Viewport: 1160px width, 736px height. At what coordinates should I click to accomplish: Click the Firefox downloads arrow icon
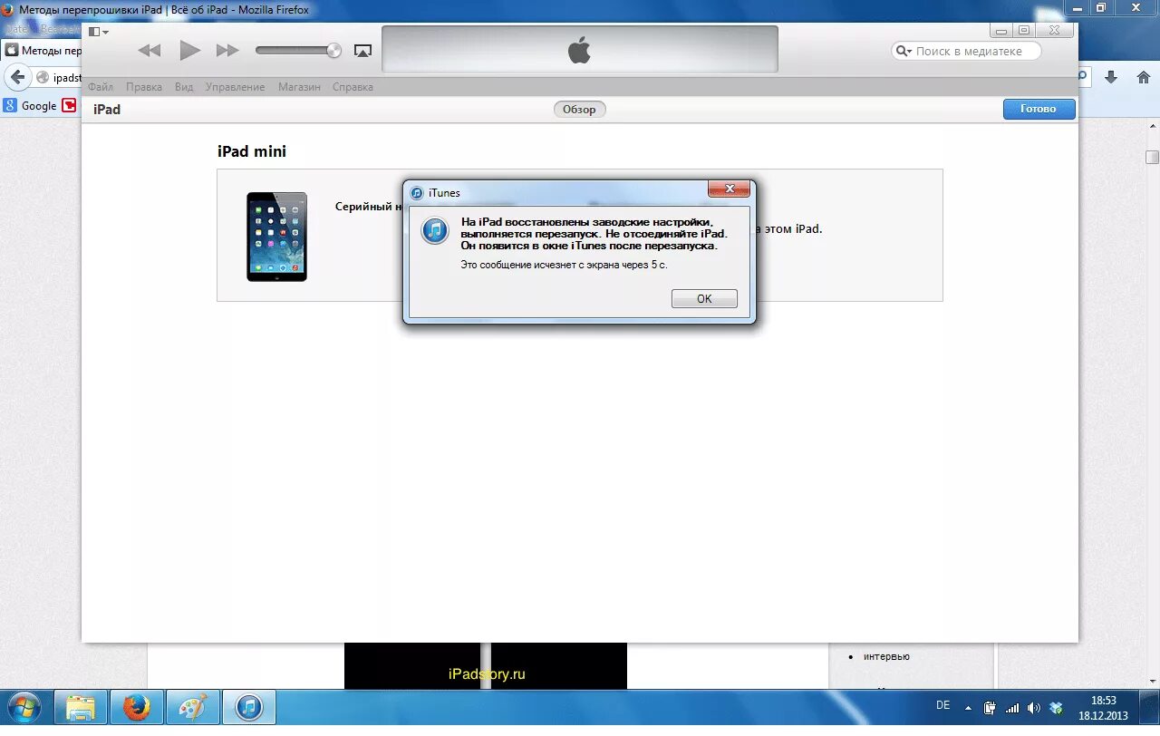1111,77
